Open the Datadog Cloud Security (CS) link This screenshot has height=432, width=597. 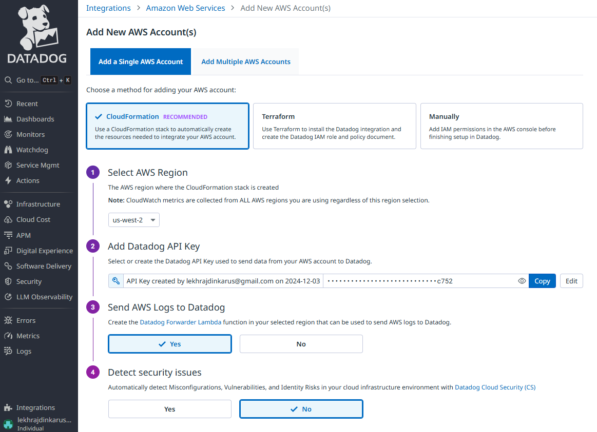coord(495,387)
